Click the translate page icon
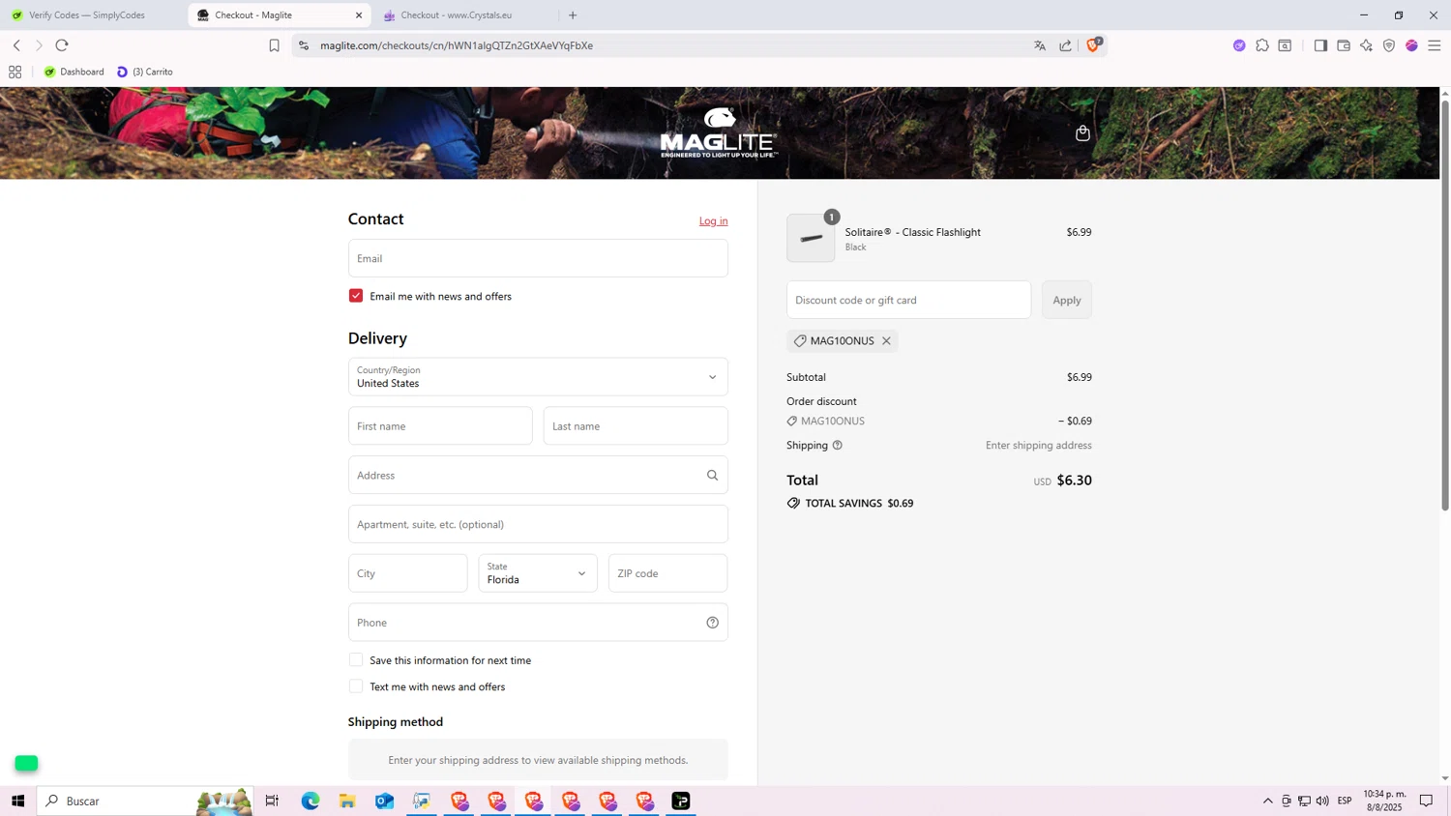This screenshot has width=1451, height=816. 1040,45
